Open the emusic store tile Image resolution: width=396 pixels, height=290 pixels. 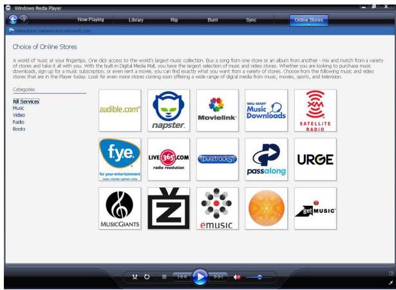[x=217, y=208]
